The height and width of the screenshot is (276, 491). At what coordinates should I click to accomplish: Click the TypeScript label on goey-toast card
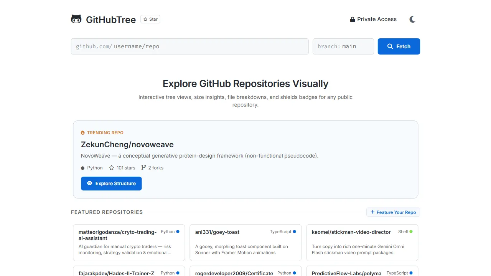pos(281,232)
